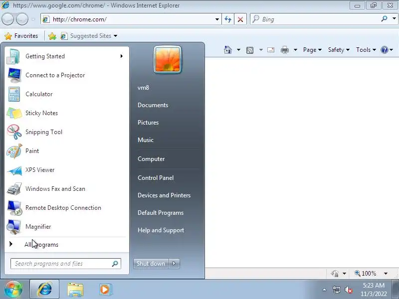Launch Magnifier
399x299 pixels.
[67, 227]
